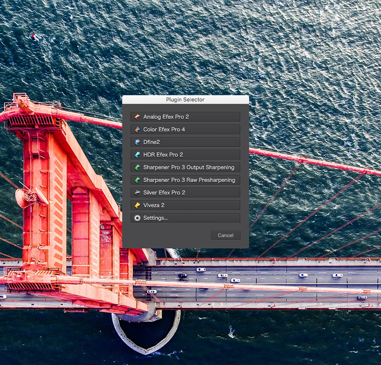Open the "Settings..." label text
The width and height of the screenshot is (381, 365).
155,218
